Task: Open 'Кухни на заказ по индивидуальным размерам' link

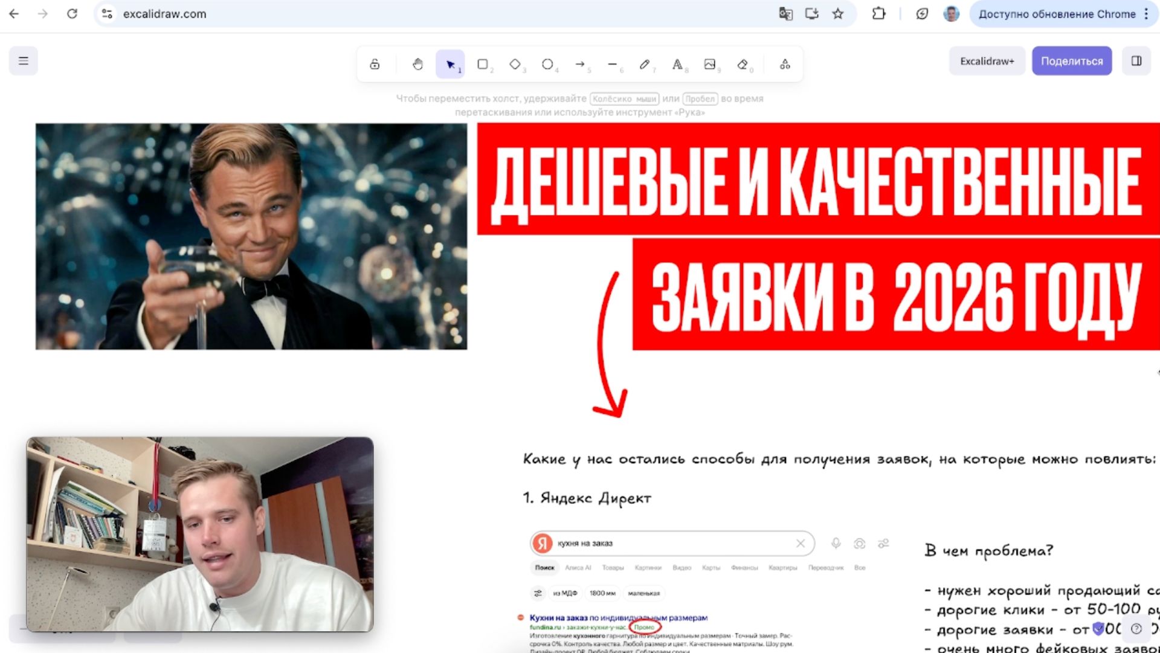Action: 618,617
